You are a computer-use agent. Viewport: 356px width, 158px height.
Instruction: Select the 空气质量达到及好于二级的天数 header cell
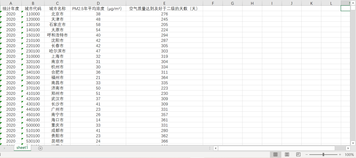coord(164,9)
